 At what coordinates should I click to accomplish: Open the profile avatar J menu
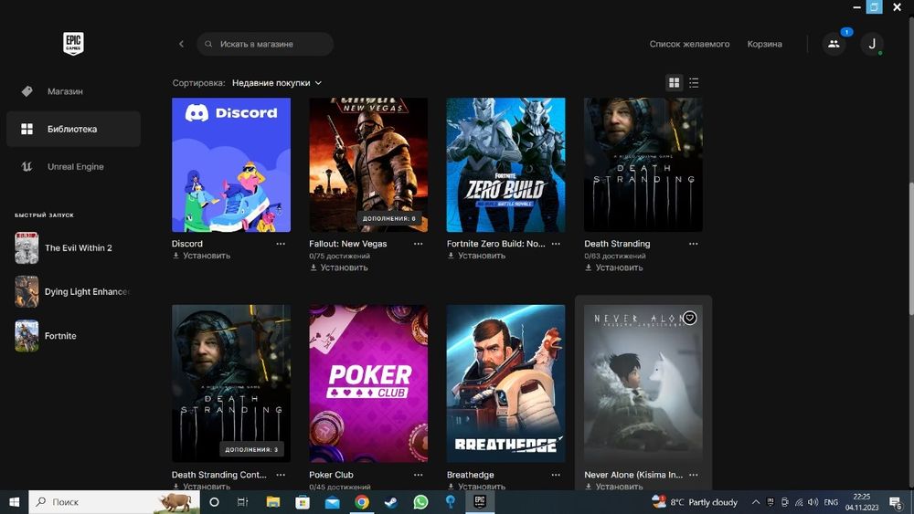coord(872,44)
